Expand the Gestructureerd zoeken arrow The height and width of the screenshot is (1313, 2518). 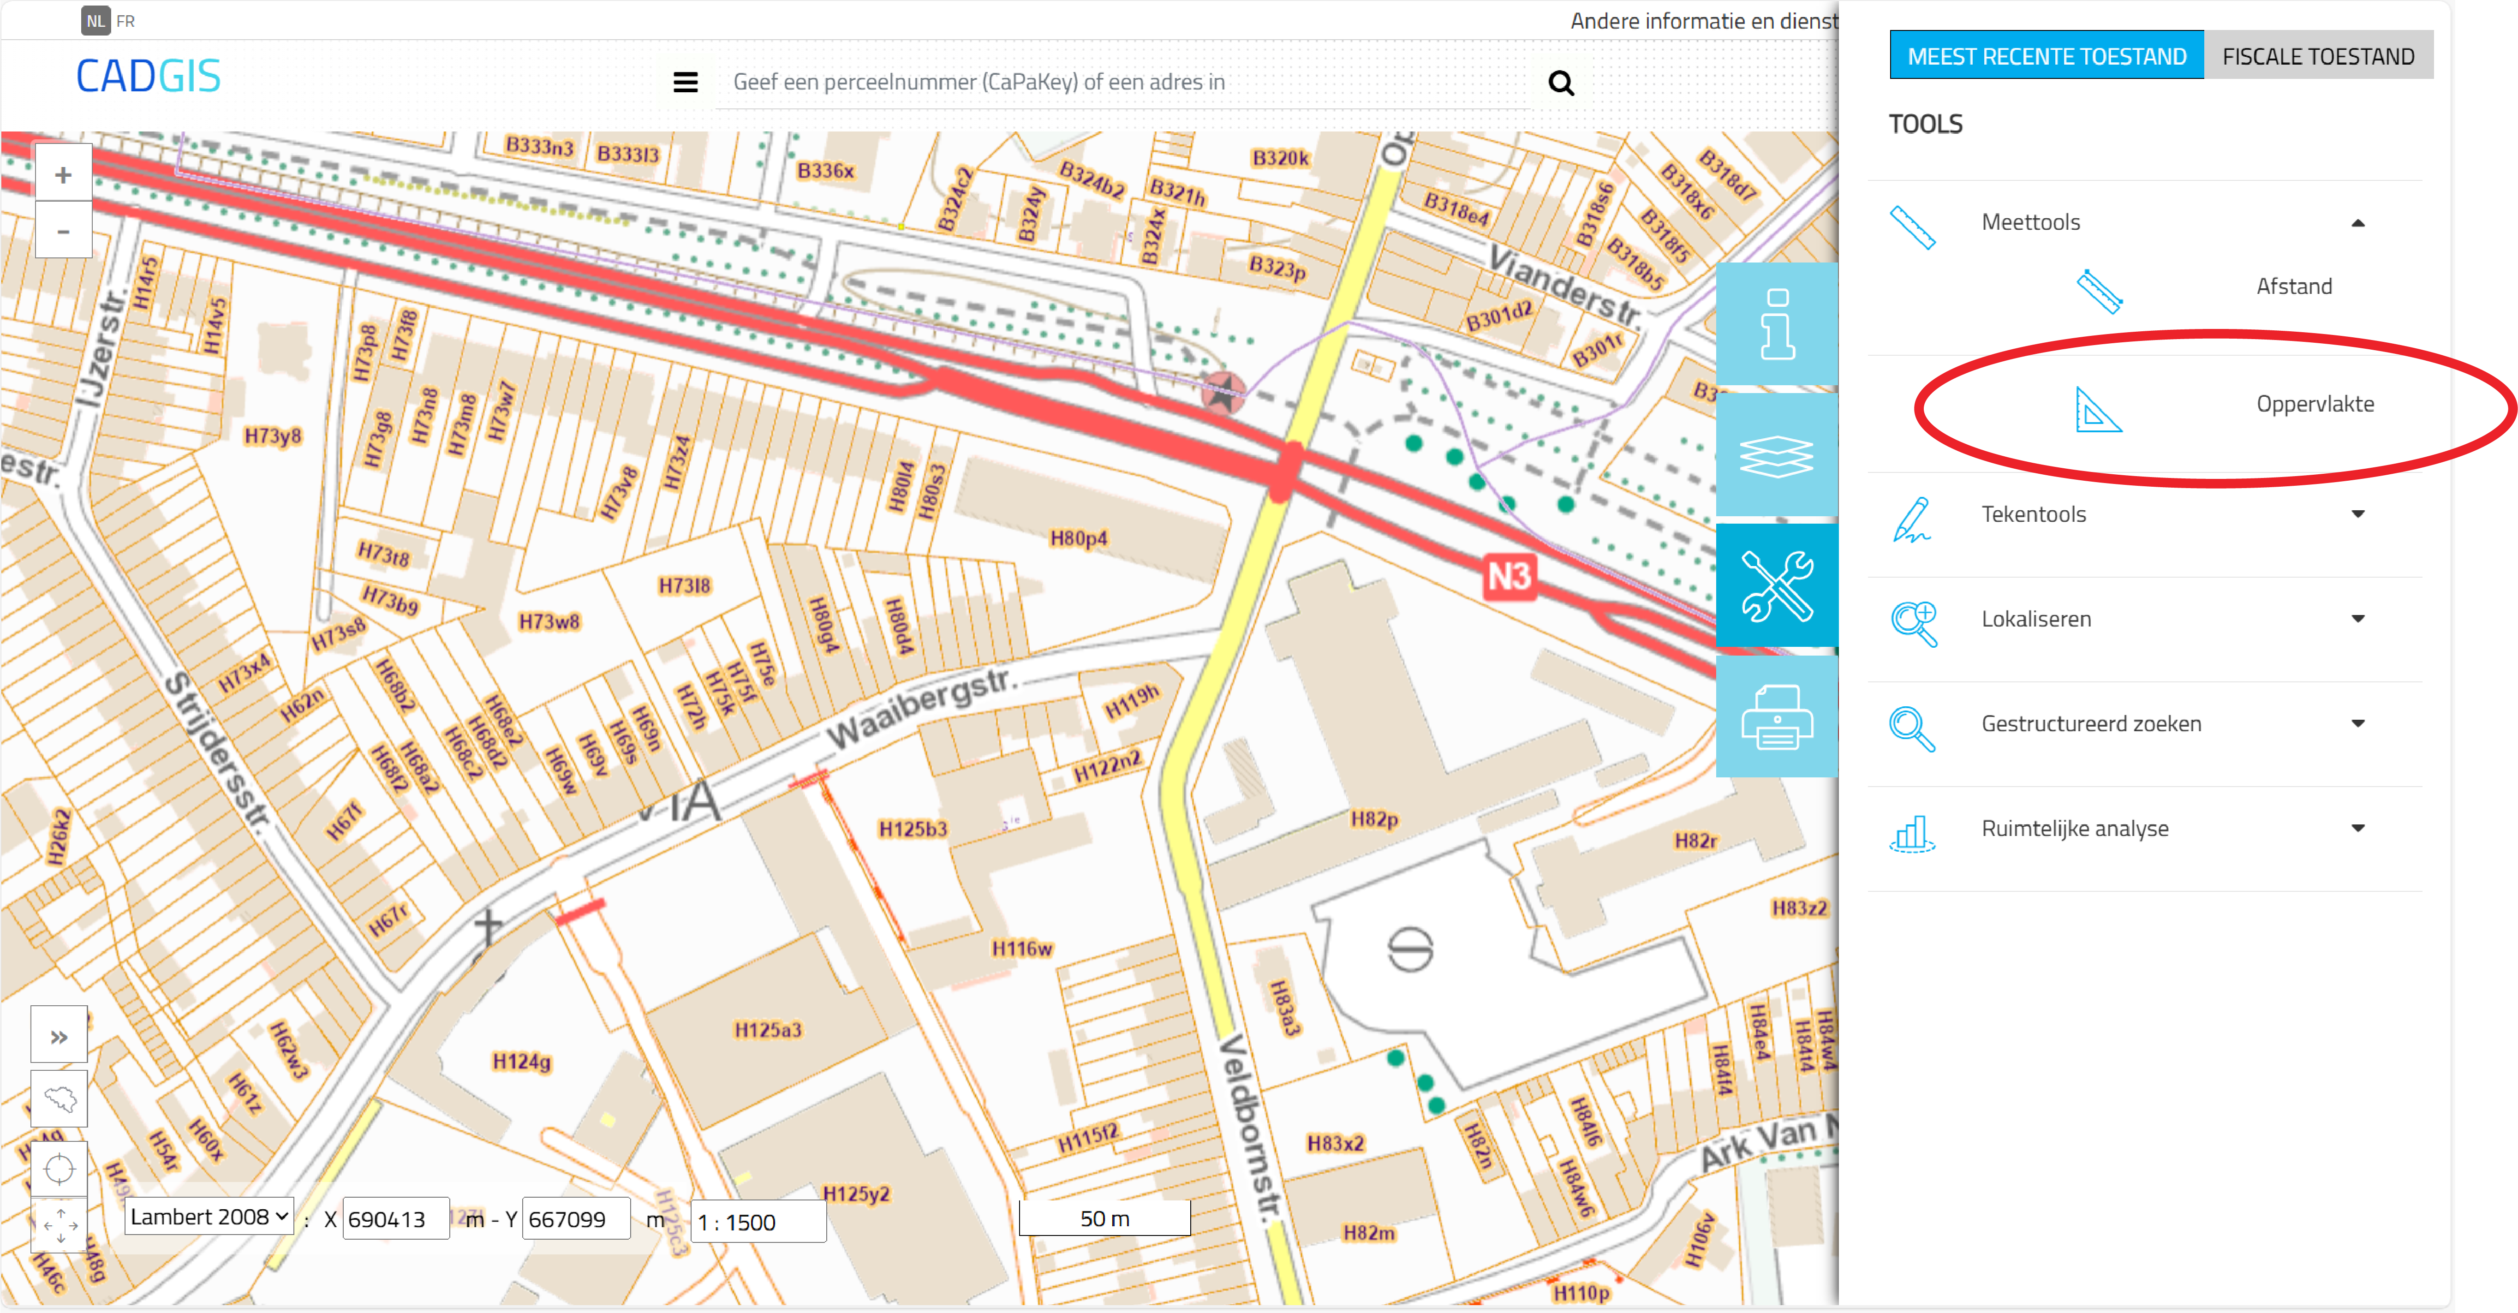(x=2358, y=723)
